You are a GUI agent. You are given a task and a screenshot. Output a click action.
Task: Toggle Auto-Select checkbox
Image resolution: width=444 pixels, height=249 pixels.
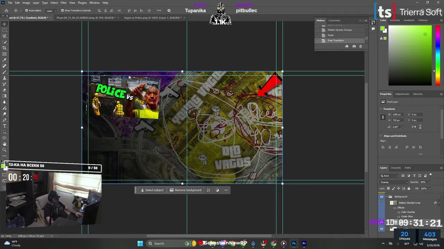tap(26, 10)
